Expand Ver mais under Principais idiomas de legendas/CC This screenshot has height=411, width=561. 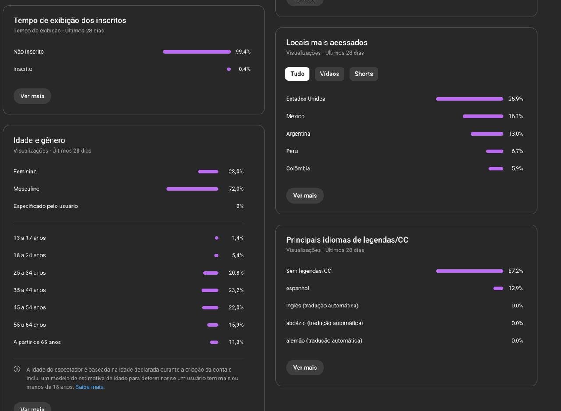tap(305, 368)
